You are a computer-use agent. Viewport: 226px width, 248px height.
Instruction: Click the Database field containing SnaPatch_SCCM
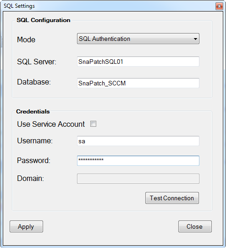coord(138,83)
